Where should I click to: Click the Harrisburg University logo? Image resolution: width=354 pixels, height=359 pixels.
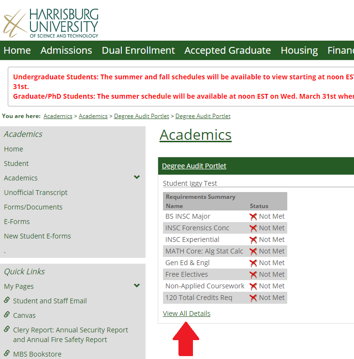[51, 23]
